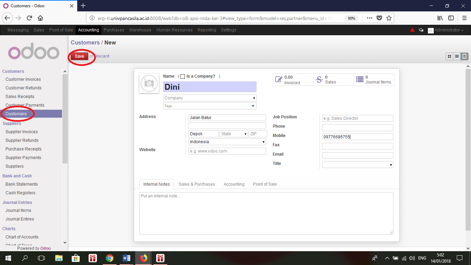Open the Firefox library icon
The image size is (471, 265).
[440, 18]
